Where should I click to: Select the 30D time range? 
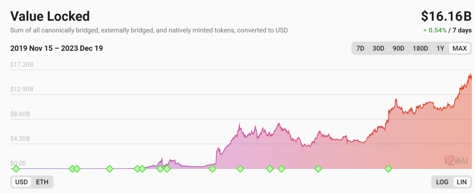coord(378,48)
